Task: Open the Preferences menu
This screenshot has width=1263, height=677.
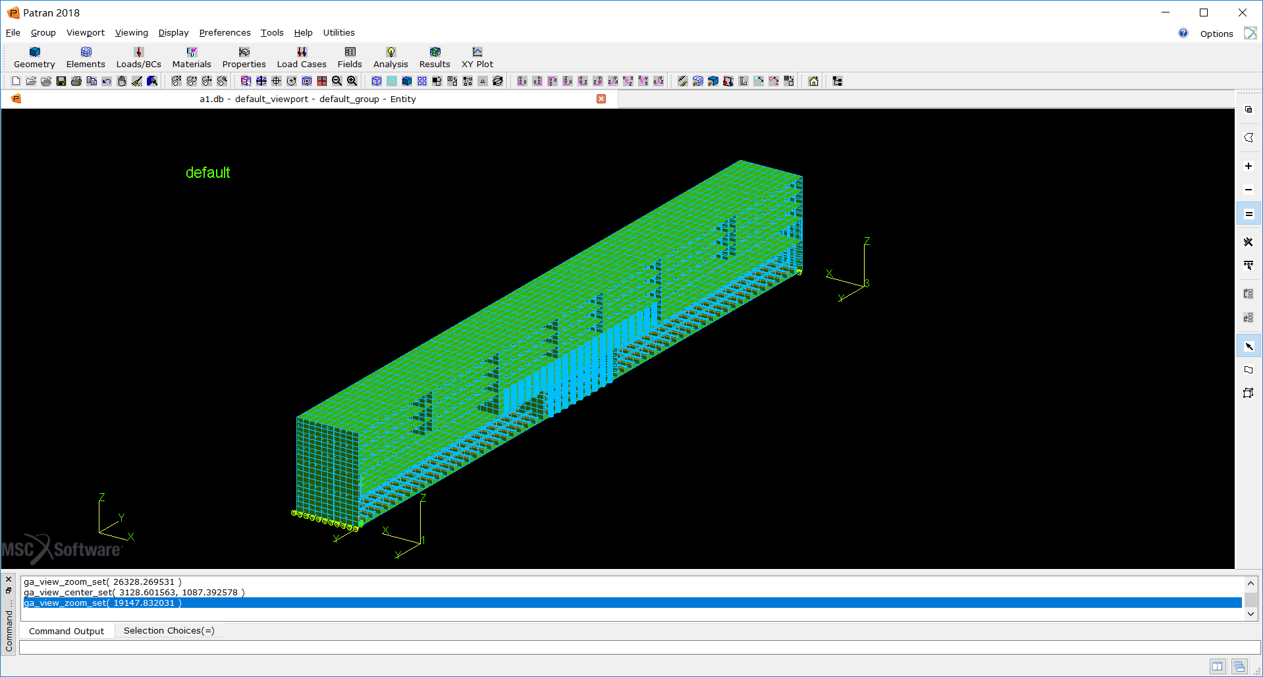Action: (x=225, y=33)
